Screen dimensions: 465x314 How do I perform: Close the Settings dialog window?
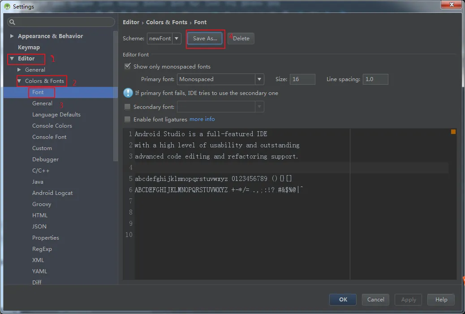[451, 4]
